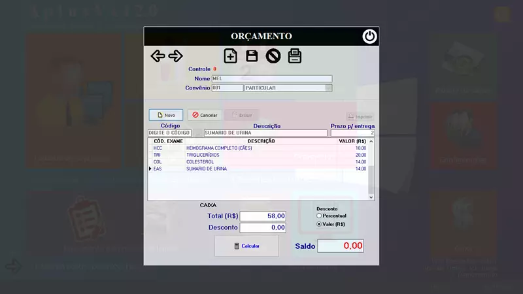
Task: Go to the previous record with left arrow
Action: coord(158,56)
